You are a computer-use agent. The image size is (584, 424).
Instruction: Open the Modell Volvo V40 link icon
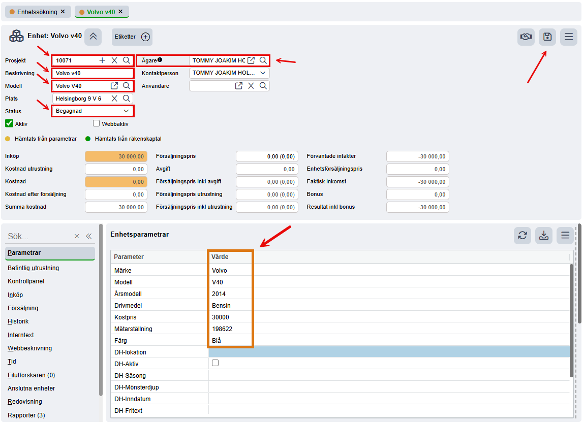click(x=114, y=86)
